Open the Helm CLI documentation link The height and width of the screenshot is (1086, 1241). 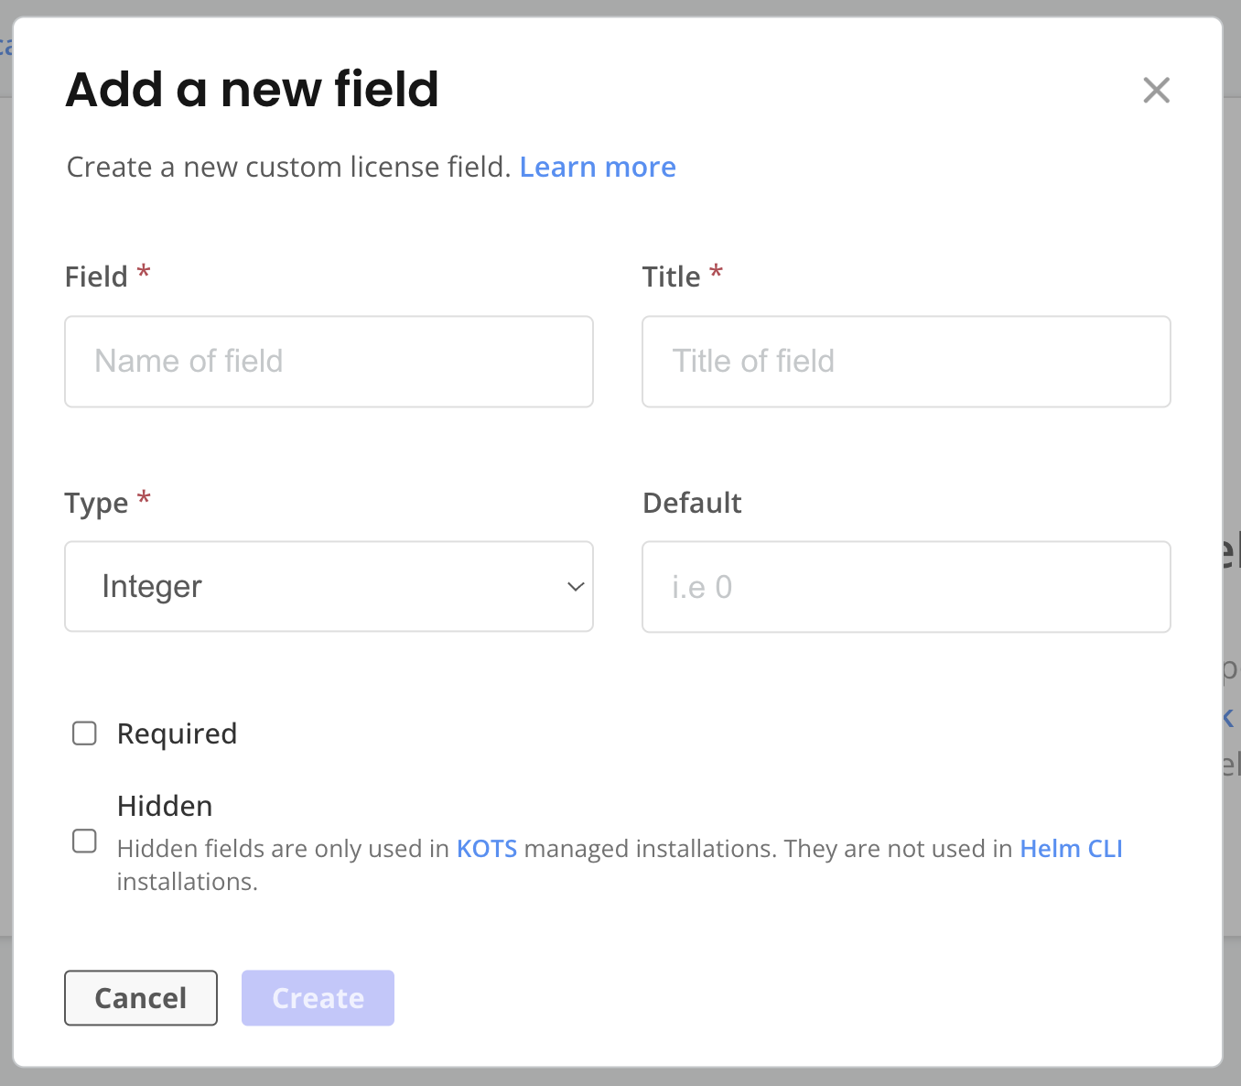[1071, 849]
